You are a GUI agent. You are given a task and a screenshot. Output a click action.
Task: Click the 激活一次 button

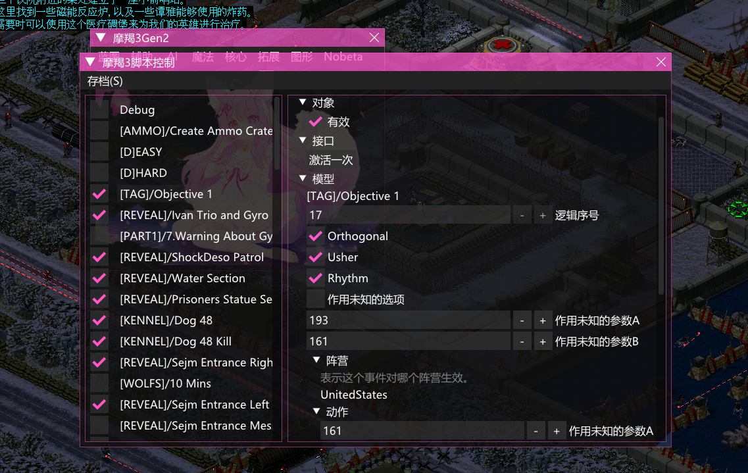pos(331,160)
